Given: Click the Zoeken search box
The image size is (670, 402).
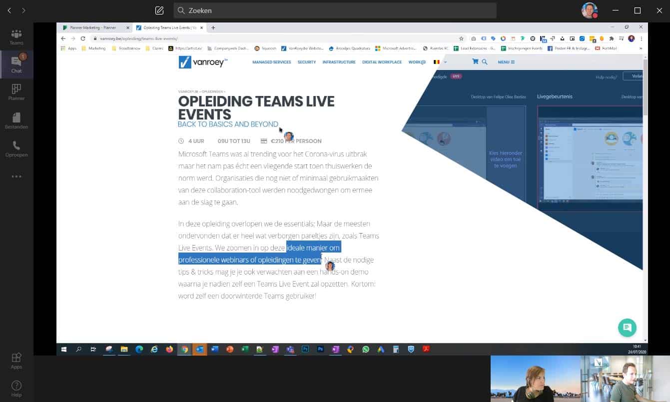Looking at the screenshot, I should [x=335, y=10].
